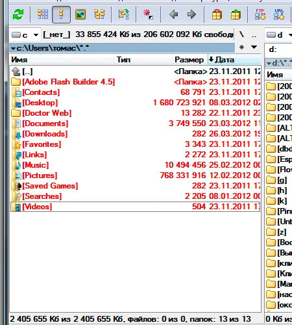Click the Desktop folder icon
Screen dimensions: 292x325
coord(16,103)
